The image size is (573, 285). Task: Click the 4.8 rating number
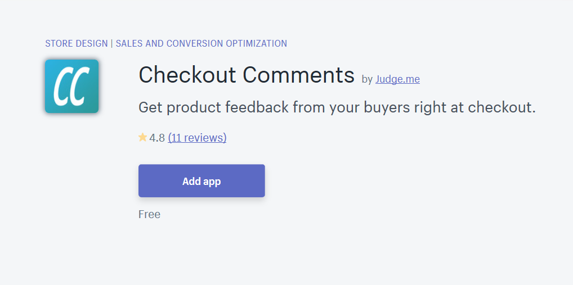[157, 138]
